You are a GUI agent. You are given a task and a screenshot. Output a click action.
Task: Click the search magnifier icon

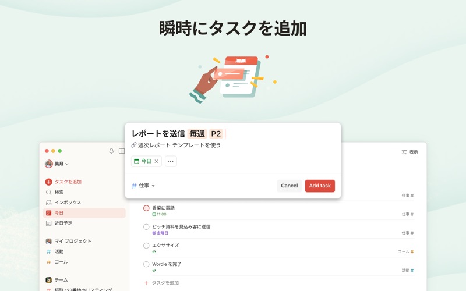(48, 192)
